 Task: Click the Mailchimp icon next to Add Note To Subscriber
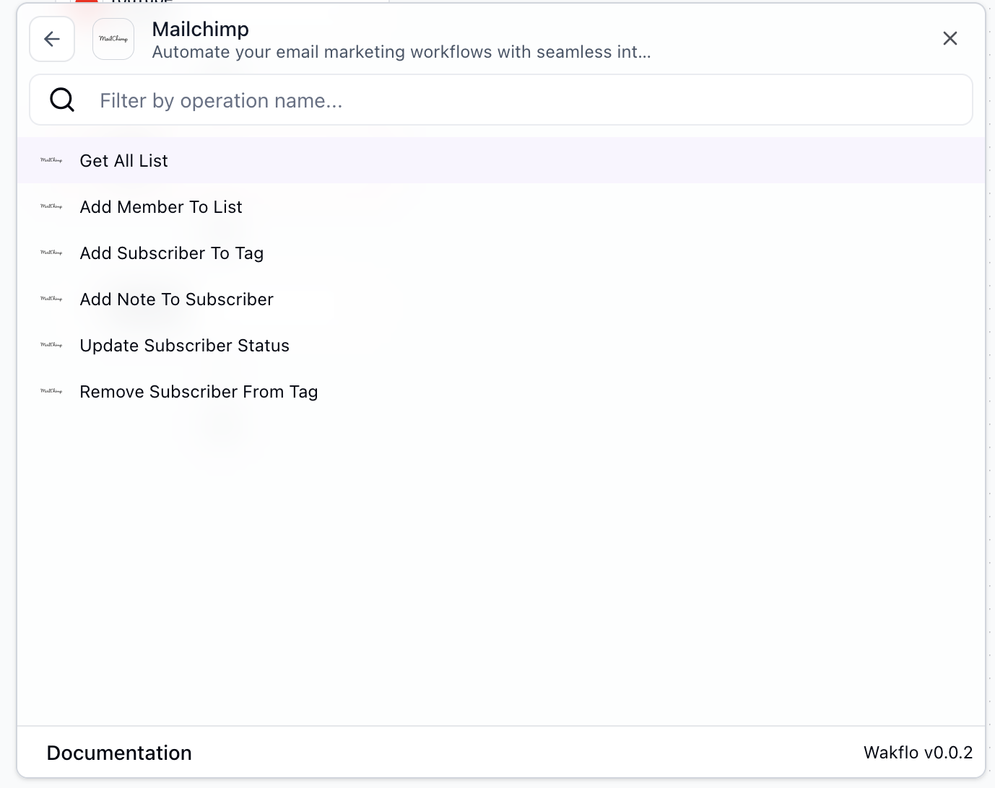coord(51,299)
